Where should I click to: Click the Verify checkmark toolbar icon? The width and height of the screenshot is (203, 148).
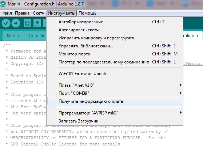click(x=6, y=23)
